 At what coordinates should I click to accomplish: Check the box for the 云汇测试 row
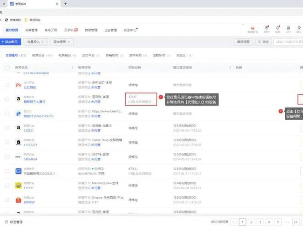point(7,85)
